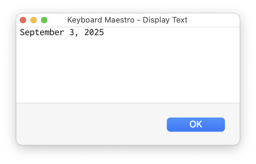Click the divider line above the footer
The width and height of the screenshot is (256, 164).
tap(127, 103)
